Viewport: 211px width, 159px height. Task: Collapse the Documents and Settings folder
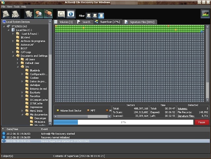13,56
